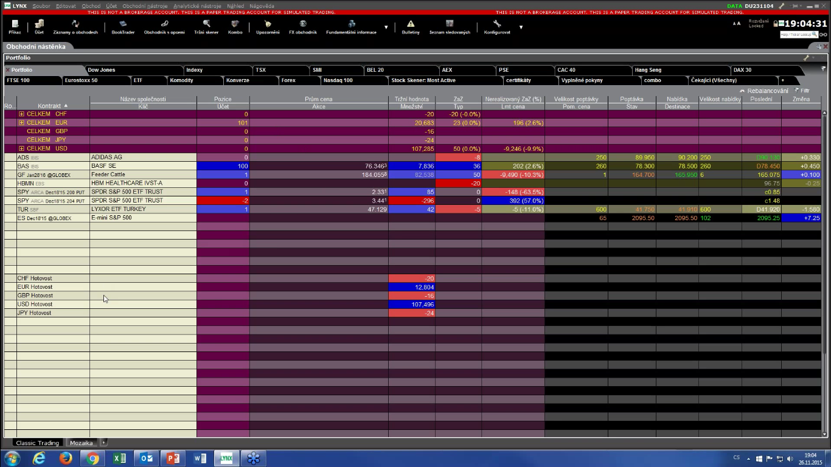
Task: Open Word from taskbar
Action: tap(200, 458)
